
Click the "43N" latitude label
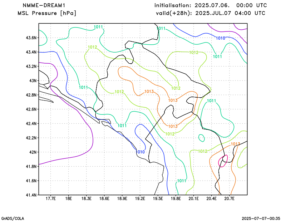pos(33,81)
